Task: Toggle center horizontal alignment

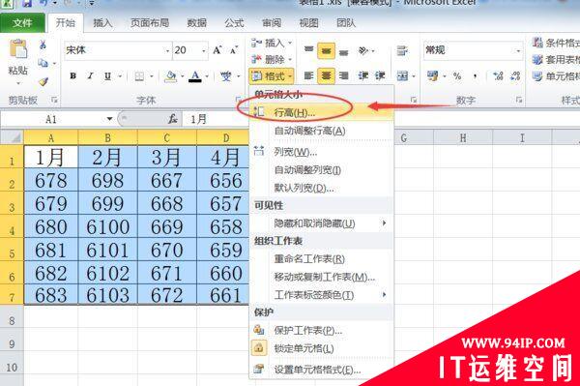Action: (326, 75)
